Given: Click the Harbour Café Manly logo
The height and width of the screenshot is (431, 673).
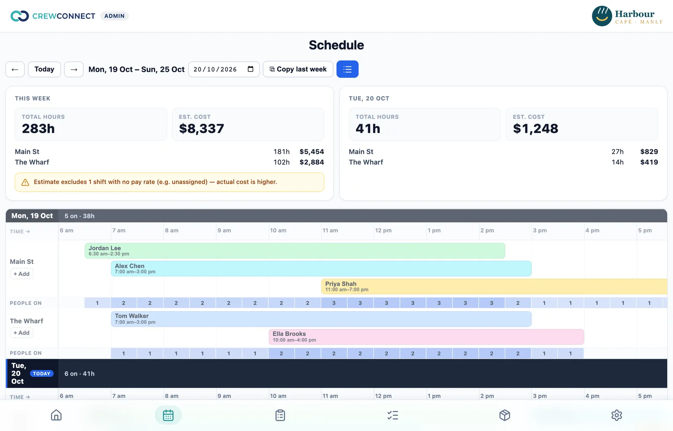Looking at the screenshot, I should [x=627, y=16].
